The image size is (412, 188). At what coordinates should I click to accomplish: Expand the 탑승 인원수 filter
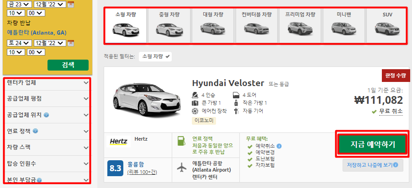47,164
